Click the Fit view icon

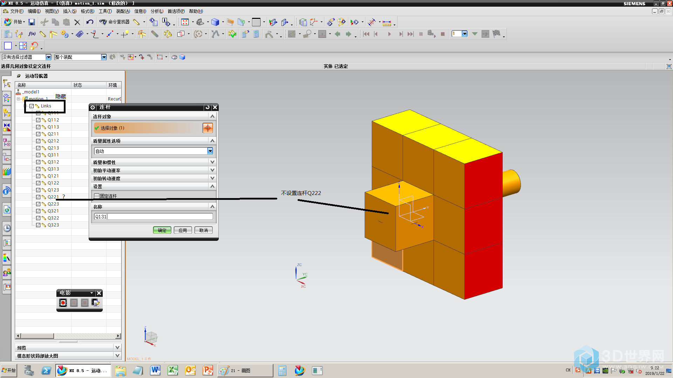[x=185, y=22]
